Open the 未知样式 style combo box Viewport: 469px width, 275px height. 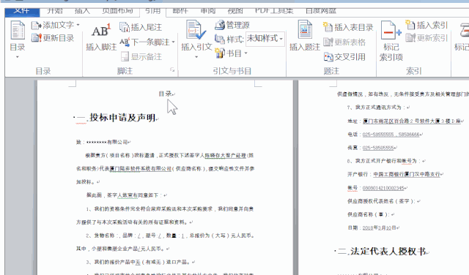point(265,39)
